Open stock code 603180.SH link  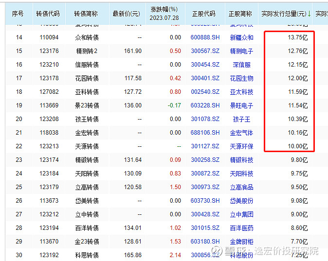click(x=205, y=242)
